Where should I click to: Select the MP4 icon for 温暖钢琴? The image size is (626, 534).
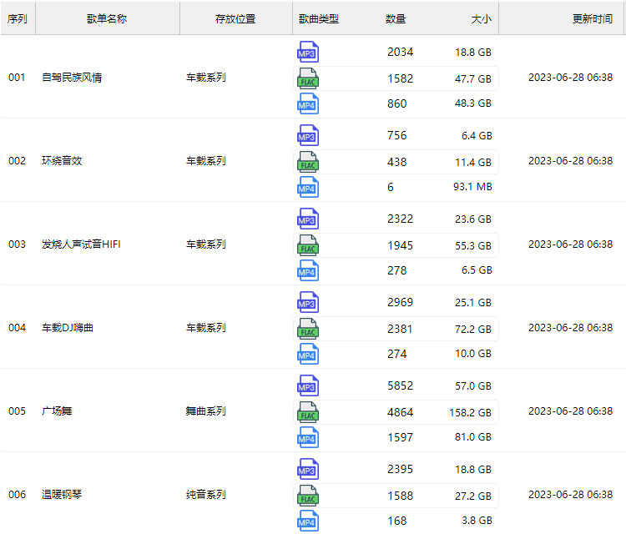308,521
